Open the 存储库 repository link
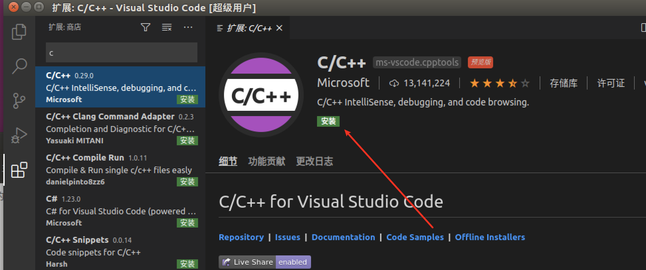Viewport: 646px width, 270px height. pyautogui.click(x=564, y=83)
